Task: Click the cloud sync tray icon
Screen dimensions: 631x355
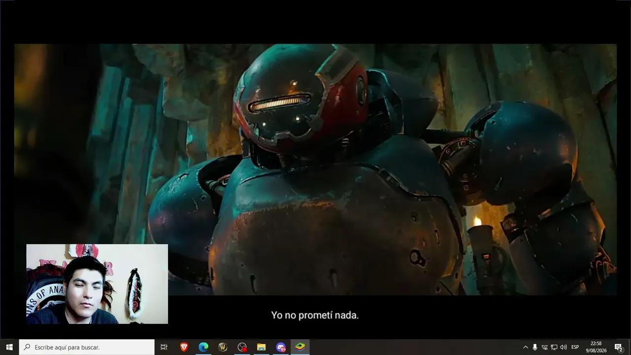Action: [545, 347]
